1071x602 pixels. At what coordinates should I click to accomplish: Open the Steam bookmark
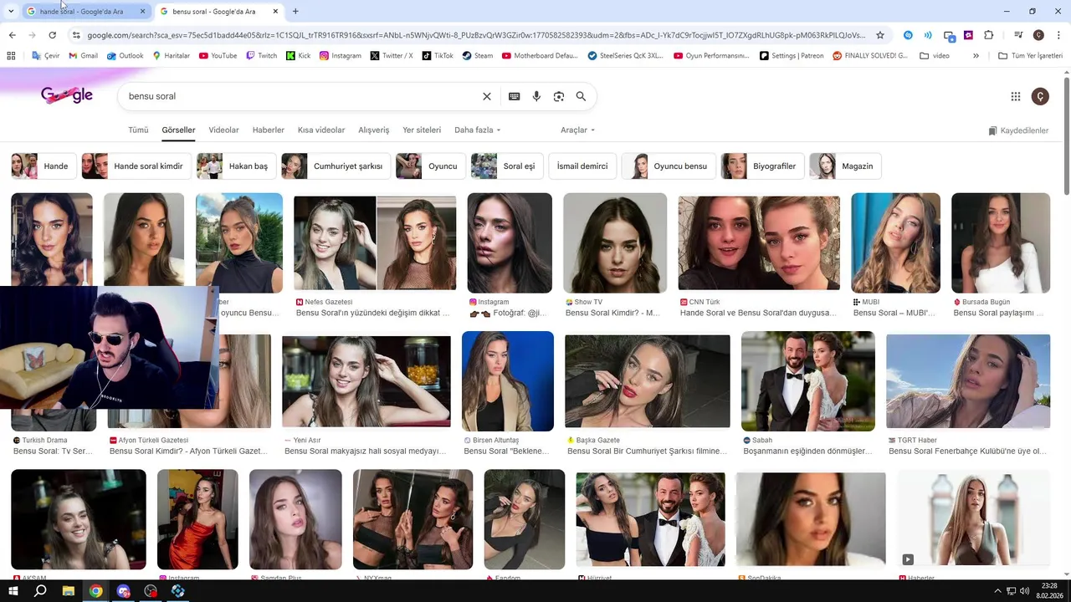pyautogui.click(x=477, y=56)
